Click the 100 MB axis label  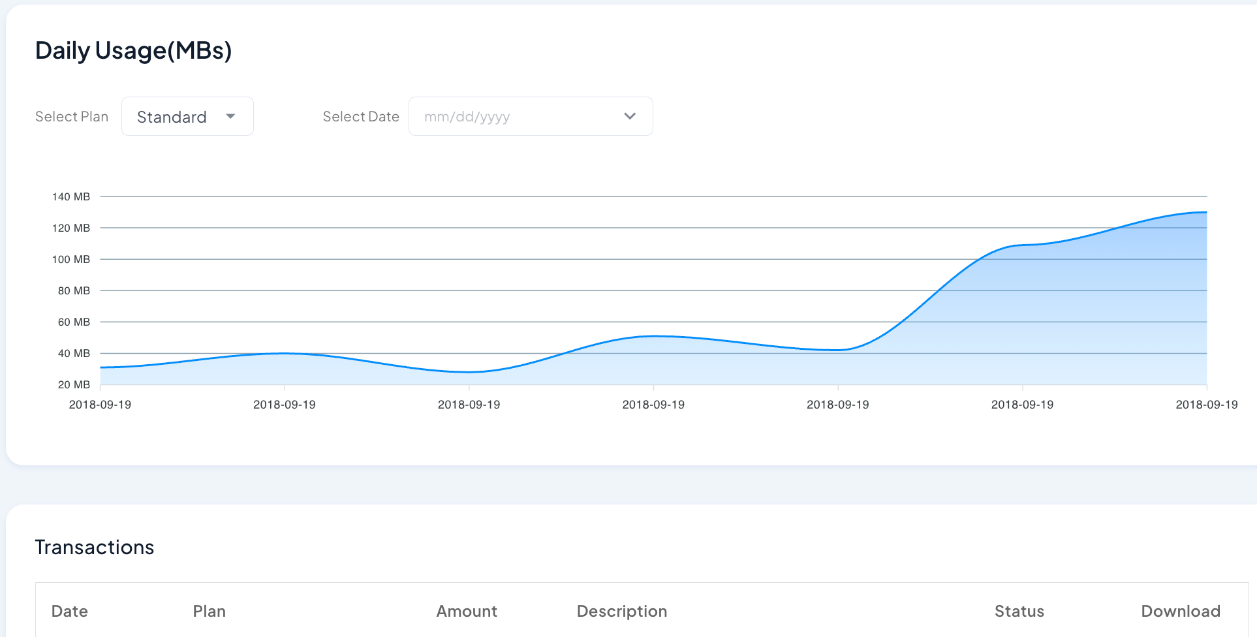[x=71, y=259]
